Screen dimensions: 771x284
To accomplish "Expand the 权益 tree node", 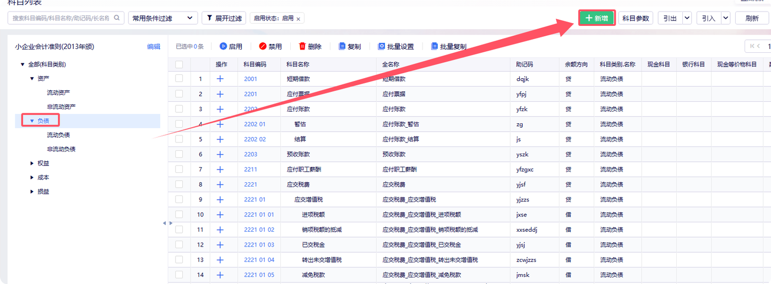I will point(32,163).
